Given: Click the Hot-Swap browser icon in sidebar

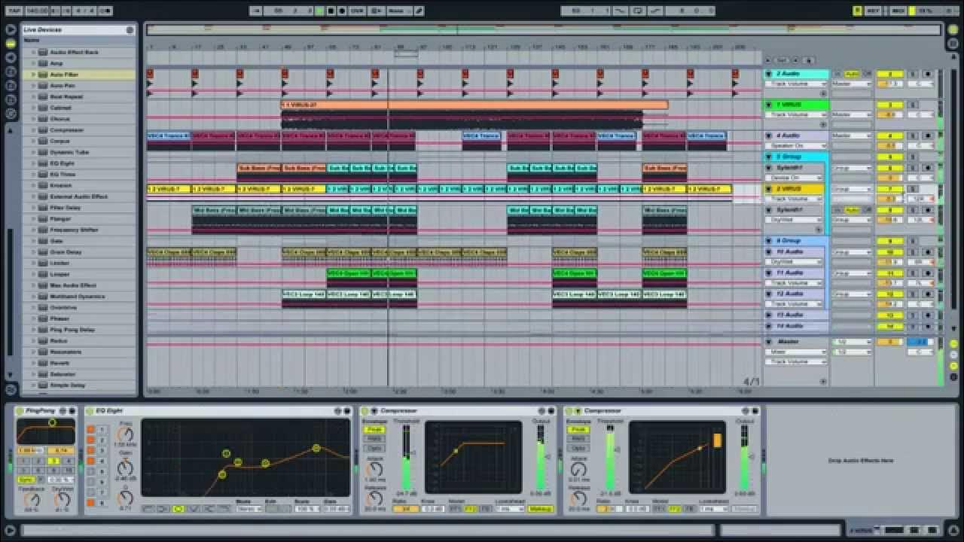Looking at the screenshot, I should click(11, 114).
